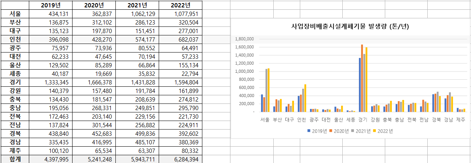
Task: Select total cell 4,397,995
Action: pos(51,159)
